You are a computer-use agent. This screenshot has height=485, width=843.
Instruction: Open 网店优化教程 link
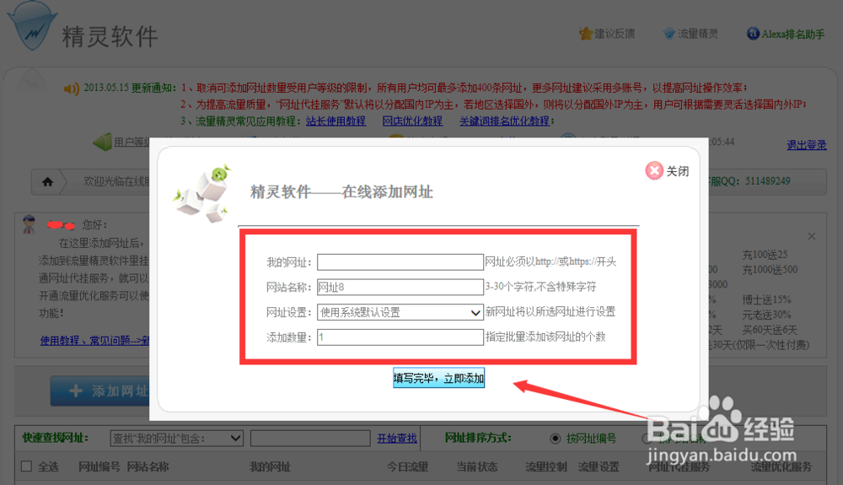click(x=412, y=121)
